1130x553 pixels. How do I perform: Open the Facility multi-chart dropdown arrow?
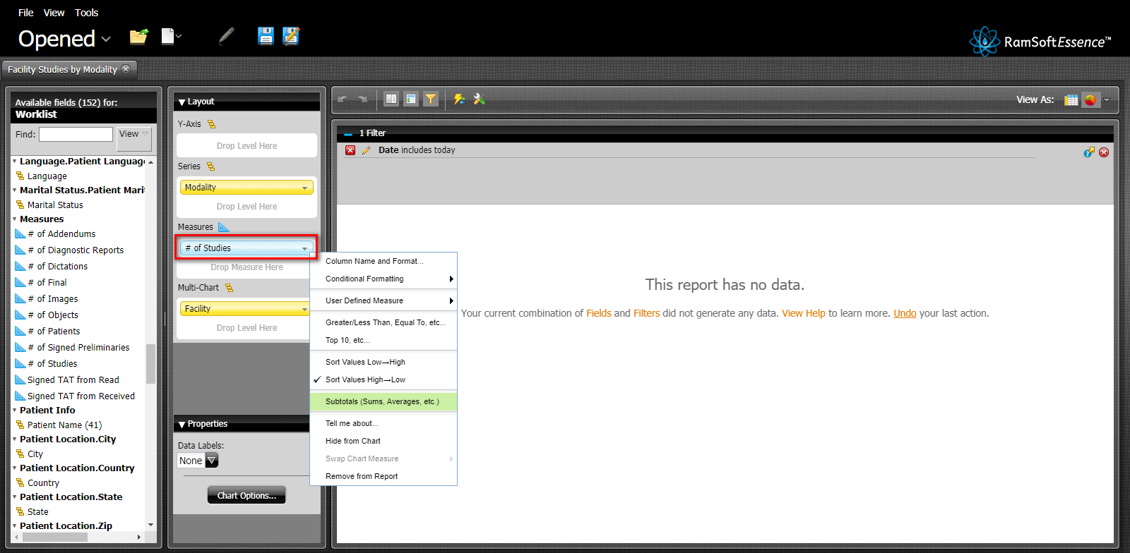point(304,309)
